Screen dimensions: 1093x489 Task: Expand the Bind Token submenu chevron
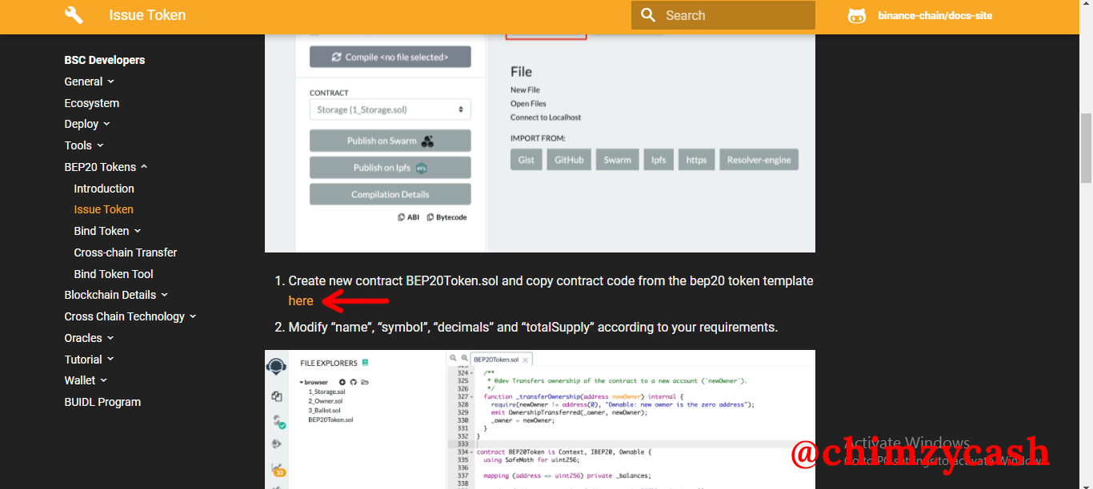click(138, 231)
